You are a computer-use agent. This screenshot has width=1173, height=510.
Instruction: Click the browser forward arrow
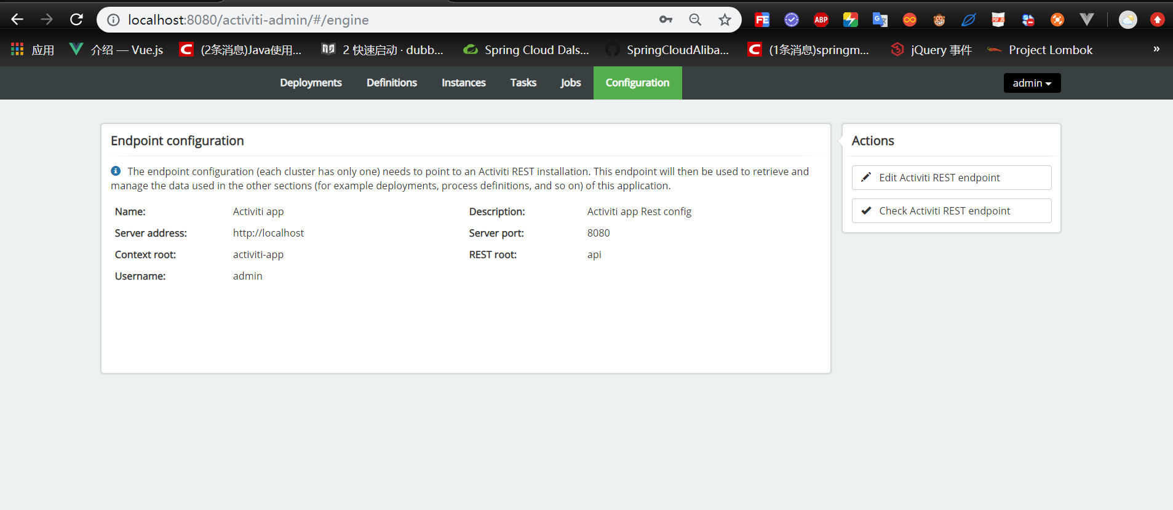coord(47,20)
